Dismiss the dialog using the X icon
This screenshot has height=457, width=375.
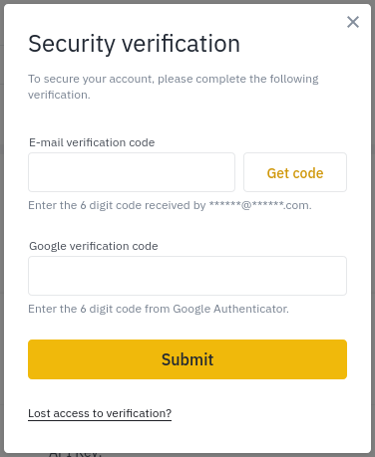pyautogui.click(x=353, y=22)
